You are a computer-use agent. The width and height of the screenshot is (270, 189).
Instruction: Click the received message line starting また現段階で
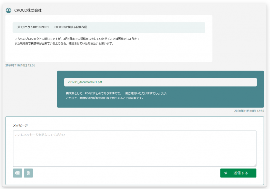point(64,43)
